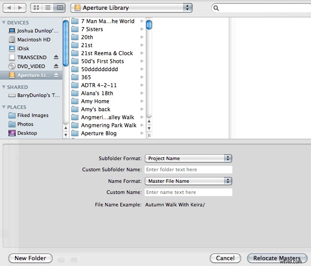Collapse the DEVICES section
This screenshot has width=311, height=266.
4,23
